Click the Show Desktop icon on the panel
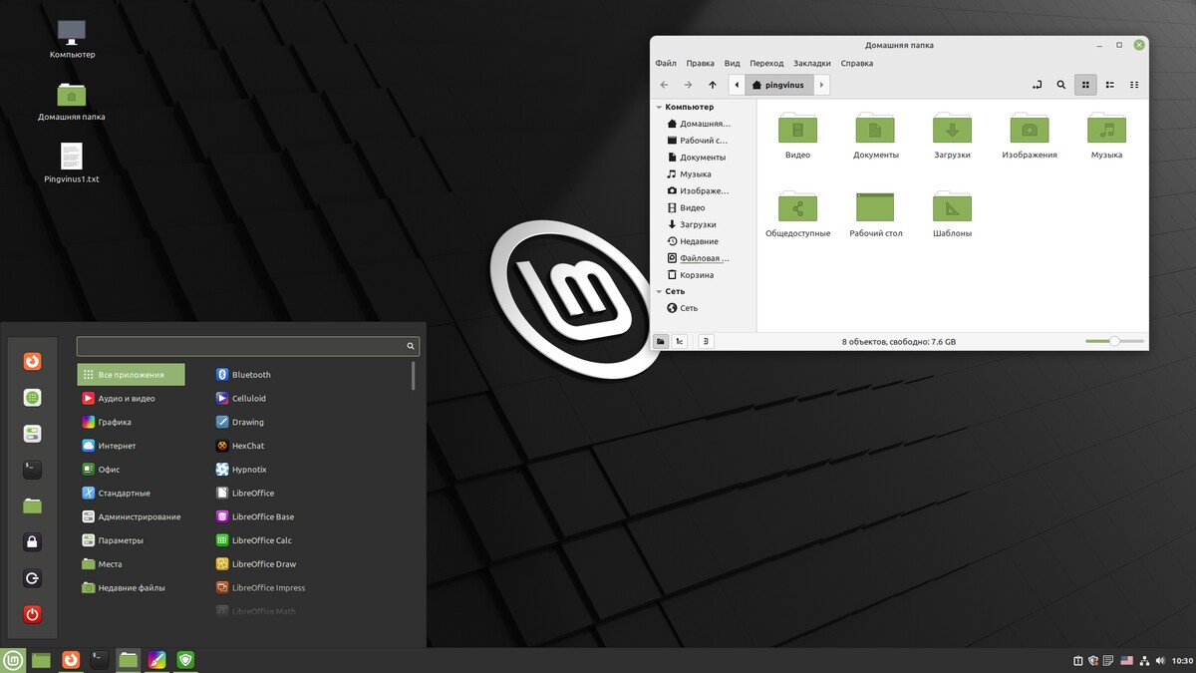 coord(41,660)
